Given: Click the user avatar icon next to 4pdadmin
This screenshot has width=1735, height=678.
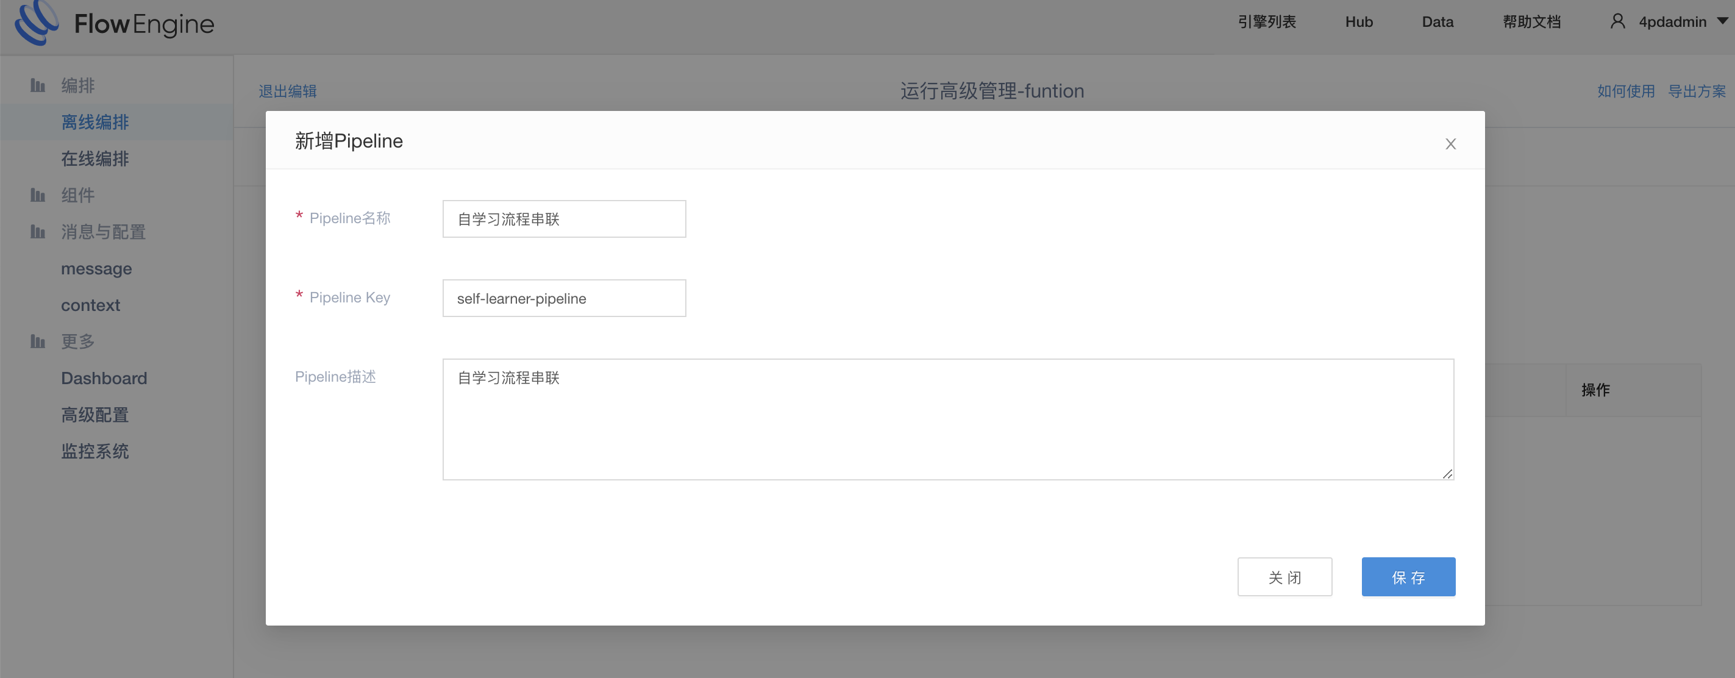Looking at the screenshot, I should (1618, 21).
